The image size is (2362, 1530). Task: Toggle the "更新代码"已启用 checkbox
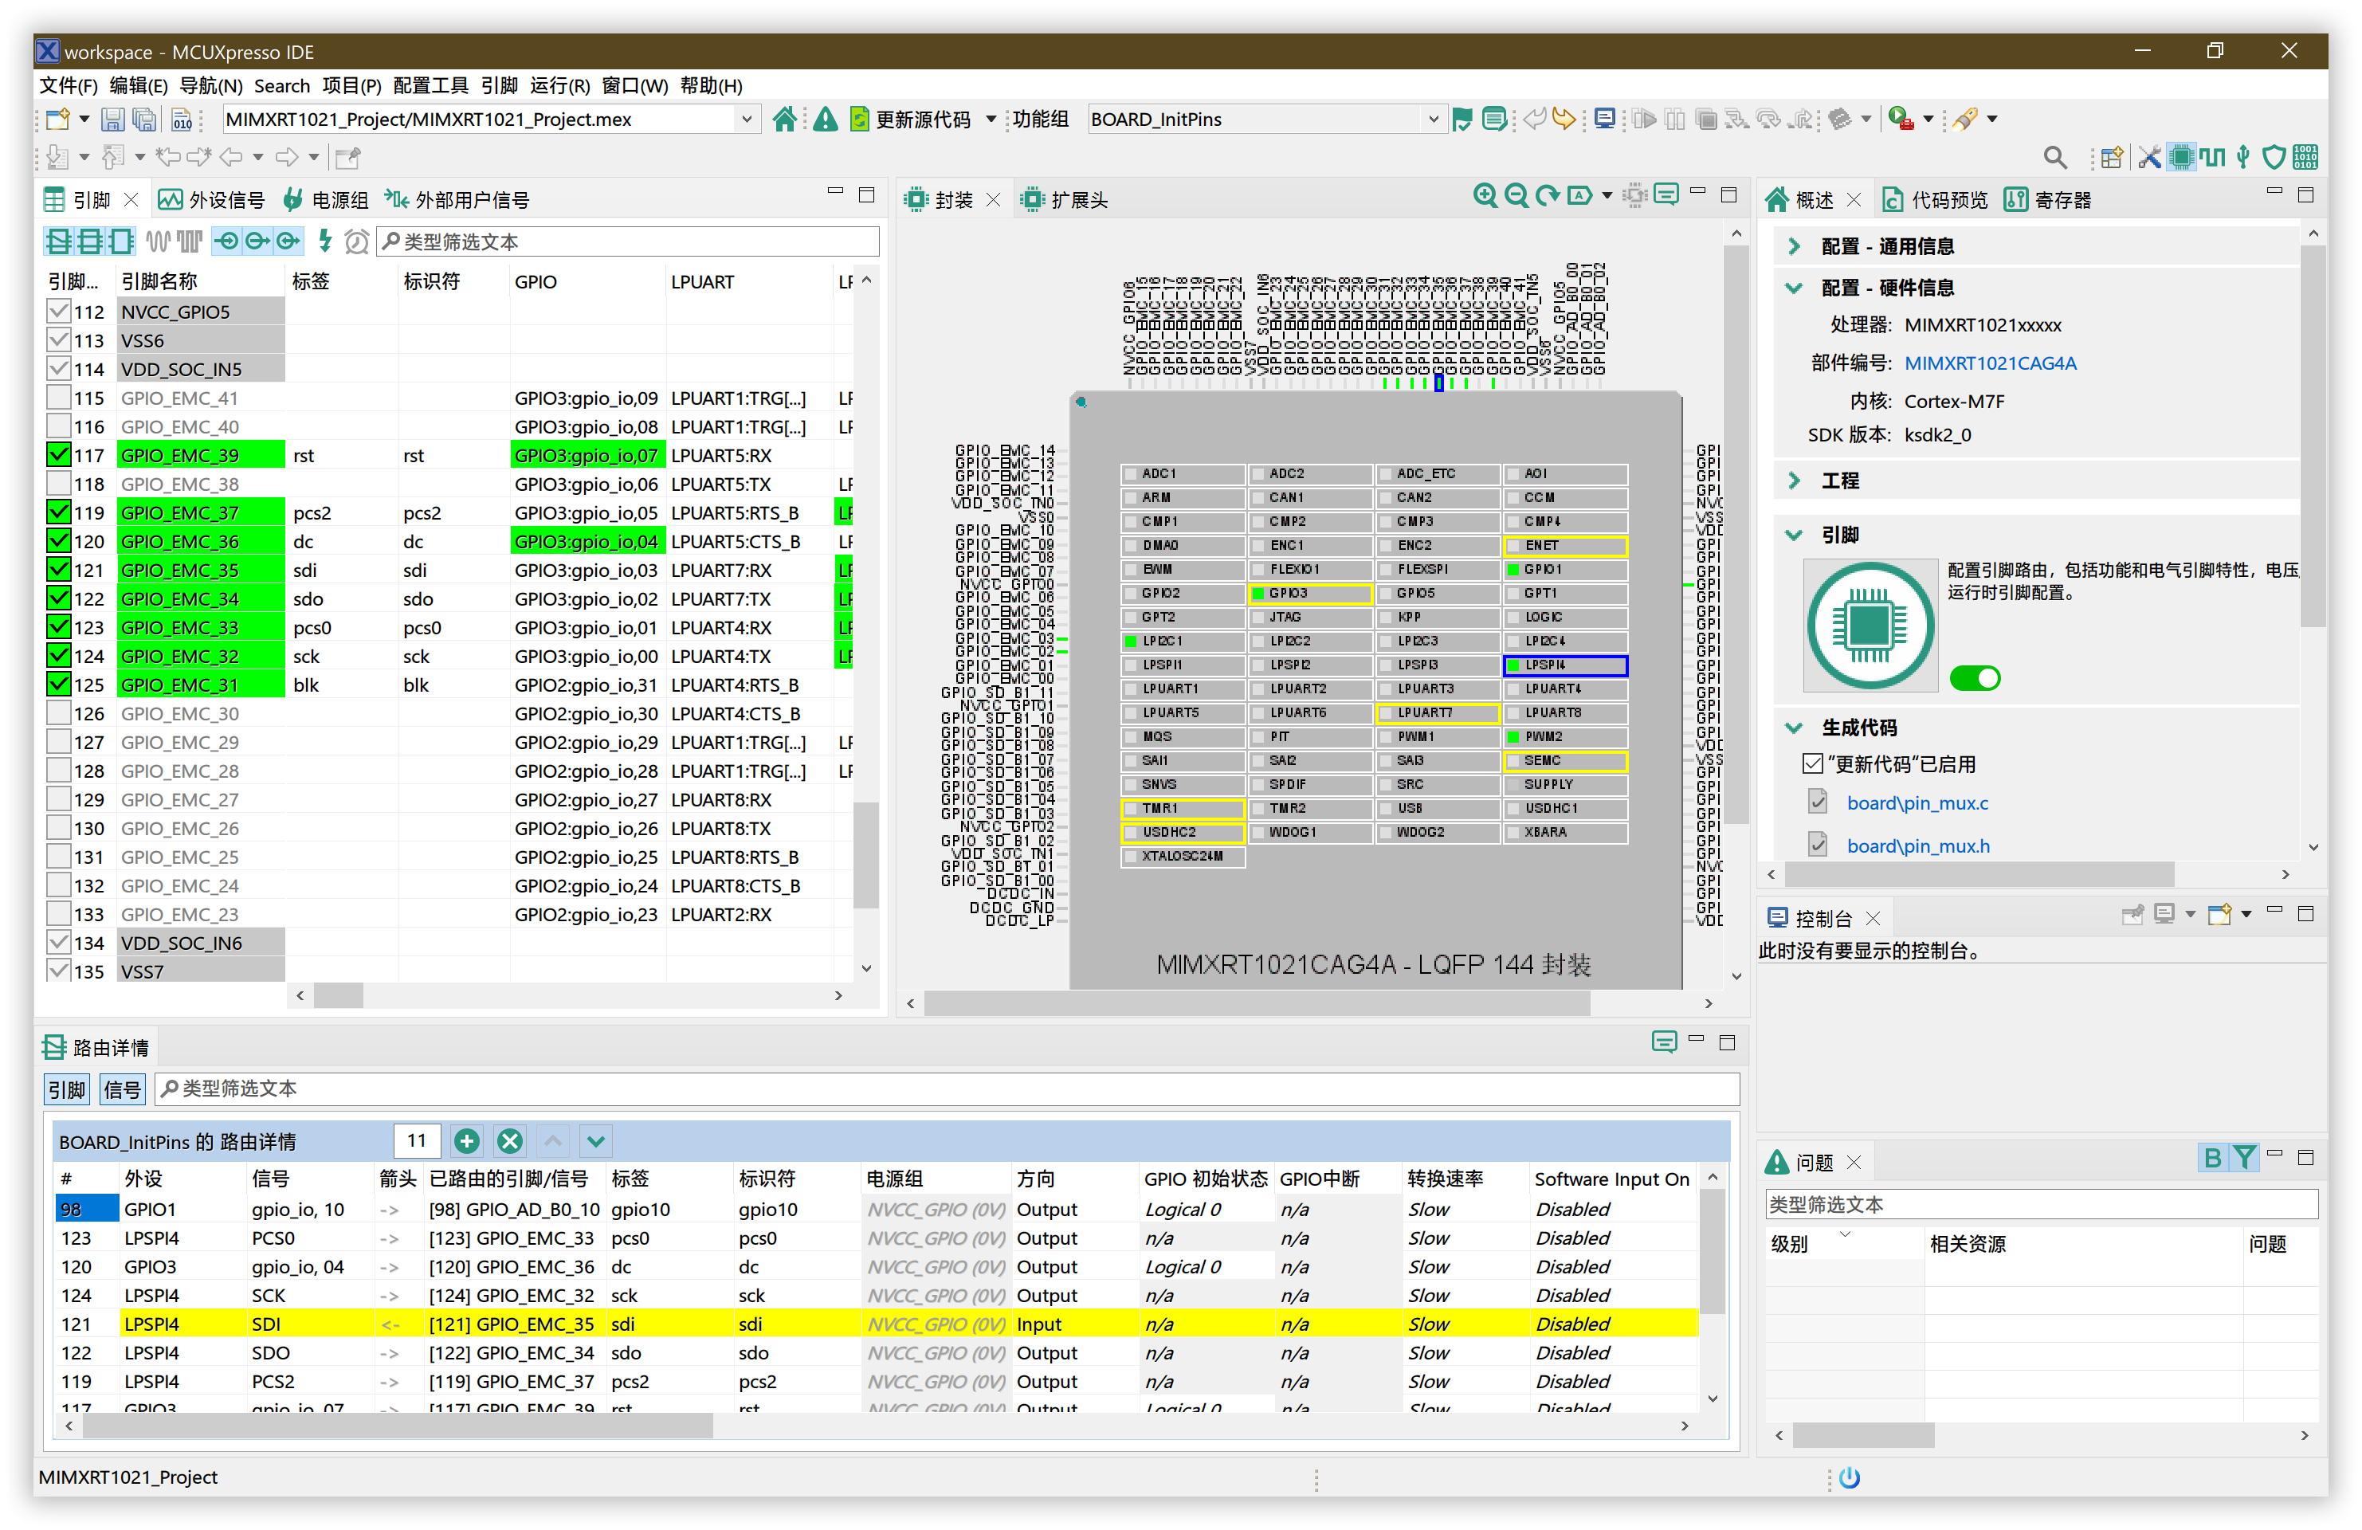point(1812,764)
